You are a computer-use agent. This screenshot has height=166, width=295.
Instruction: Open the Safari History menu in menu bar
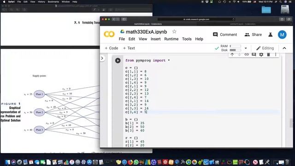[x=41, y=2]
